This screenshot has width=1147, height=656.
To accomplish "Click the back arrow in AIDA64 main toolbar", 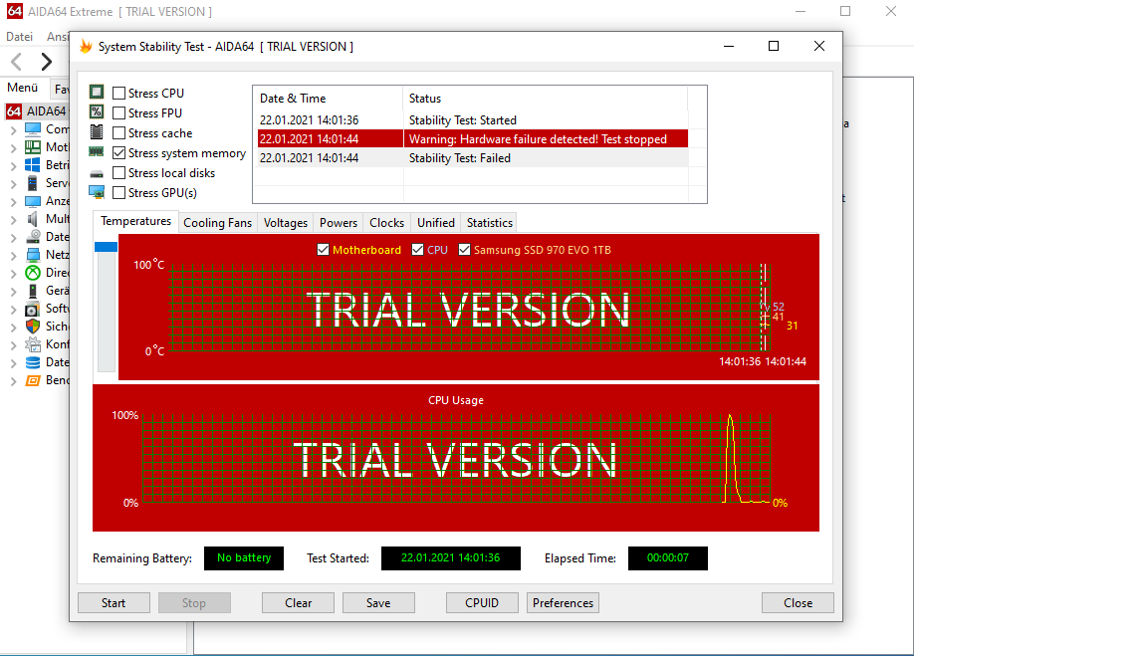I will click(x=17, y=62).
